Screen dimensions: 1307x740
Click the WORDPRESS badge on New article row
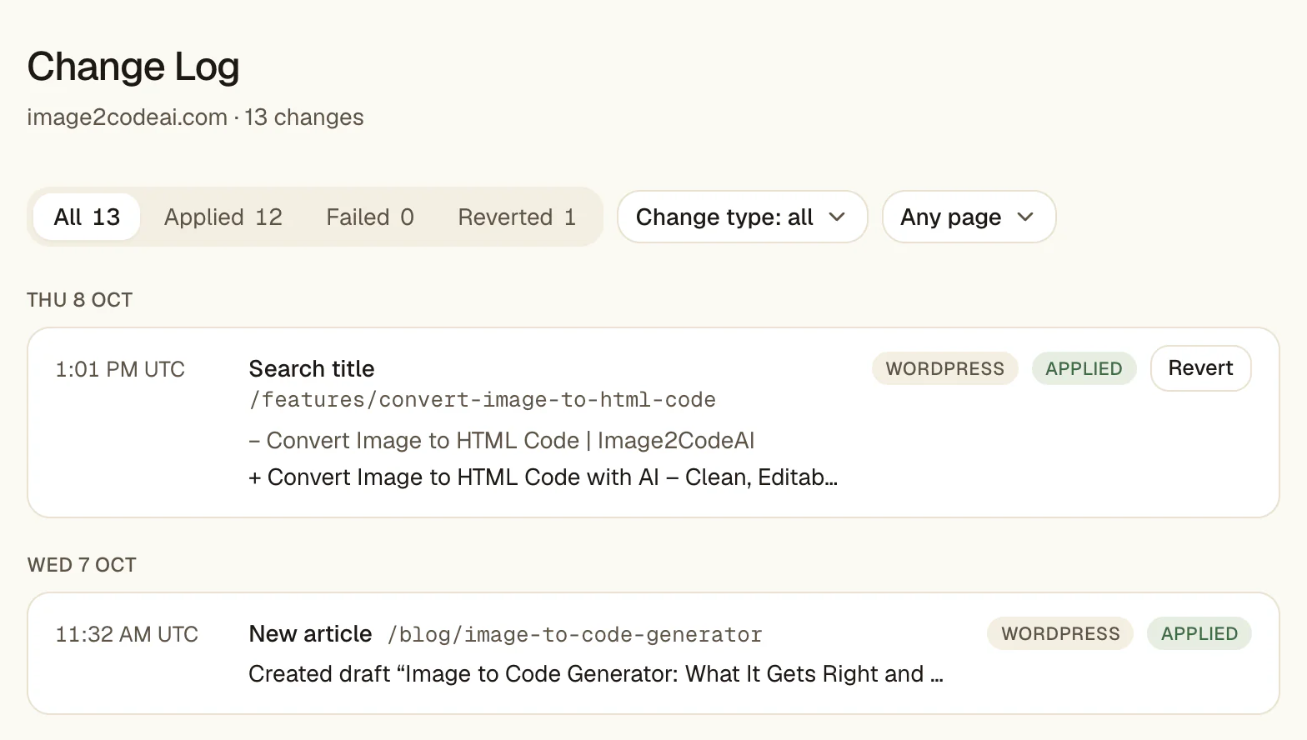(x=1060, y=633)
